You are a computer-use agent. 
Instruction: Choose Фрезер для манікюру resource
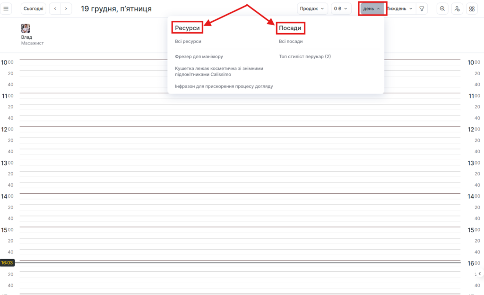(199, 56)
